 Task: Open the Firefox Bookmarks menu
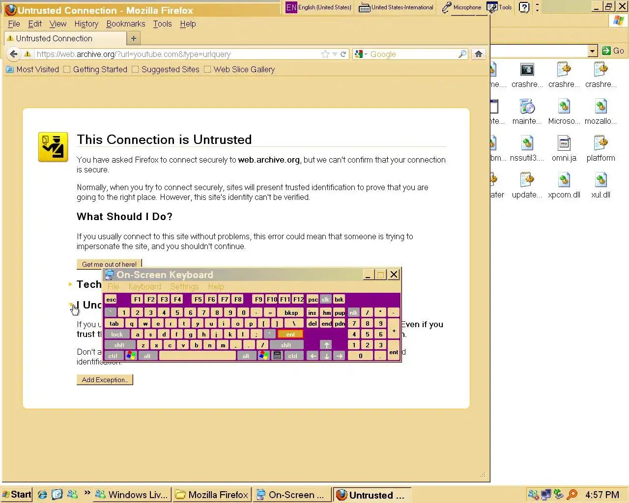click(125, 24)
